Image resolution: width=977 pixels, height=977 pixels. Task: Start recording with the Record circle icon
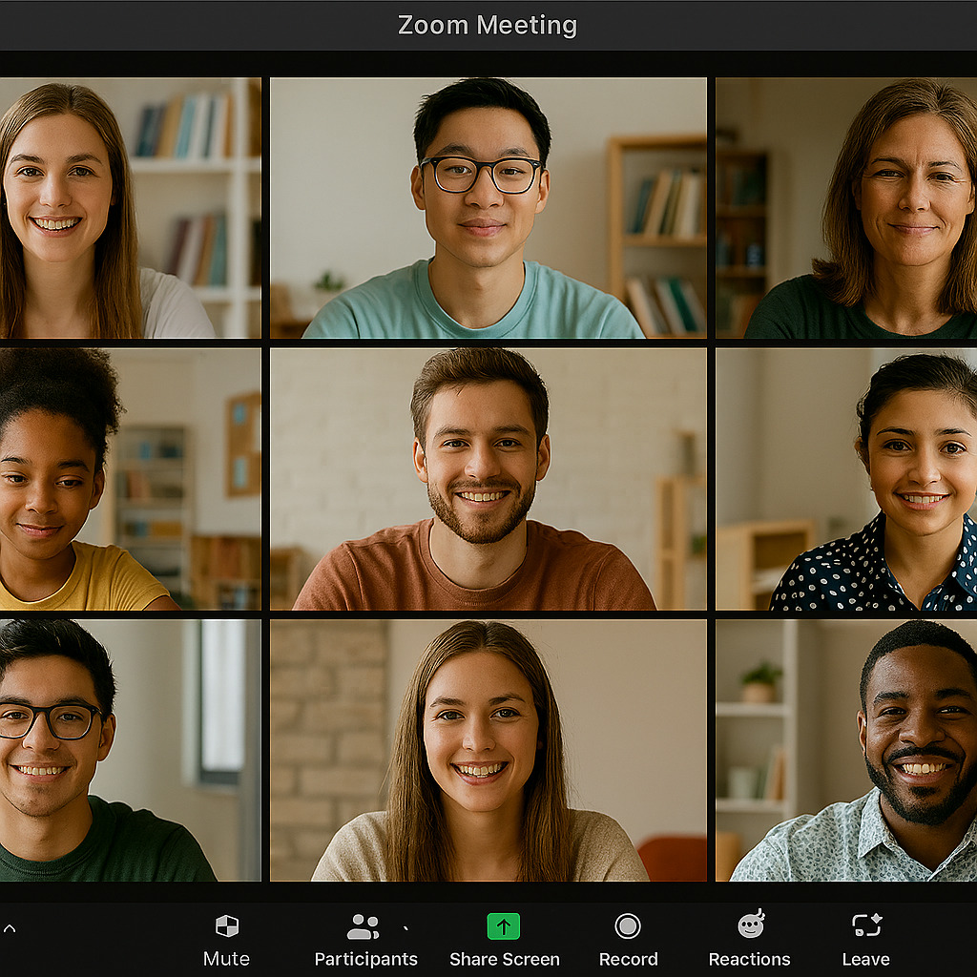pyautogui.click(x=628, y=925)
